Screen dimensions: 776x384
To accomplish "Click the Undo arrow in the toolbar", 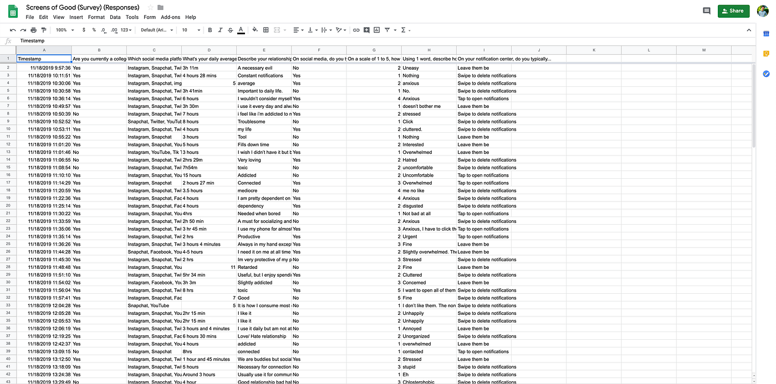I will point(13,30).
